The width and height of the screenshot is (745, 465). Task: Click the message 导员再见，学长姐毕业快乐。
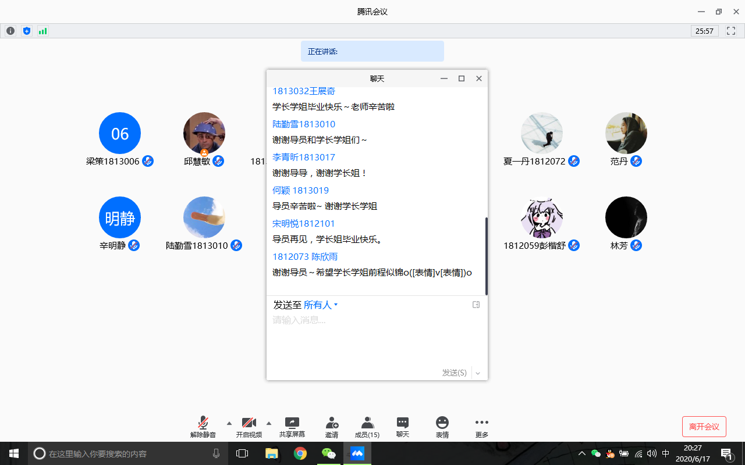pyautogui.click(x=328, y=239)
